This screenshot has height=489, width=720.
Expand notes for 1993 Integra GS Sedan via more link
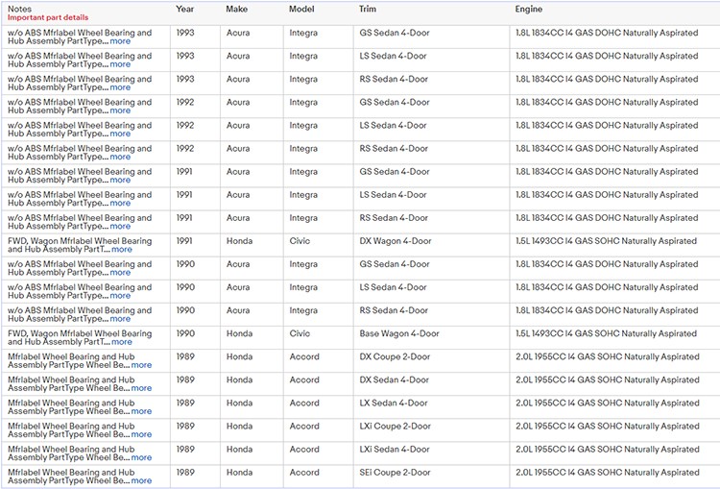120,41
